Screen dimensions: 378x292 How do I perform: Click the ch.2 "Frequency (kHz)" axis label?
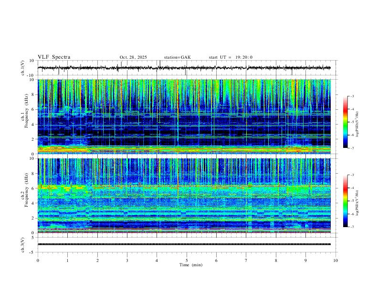coord(27,190)
